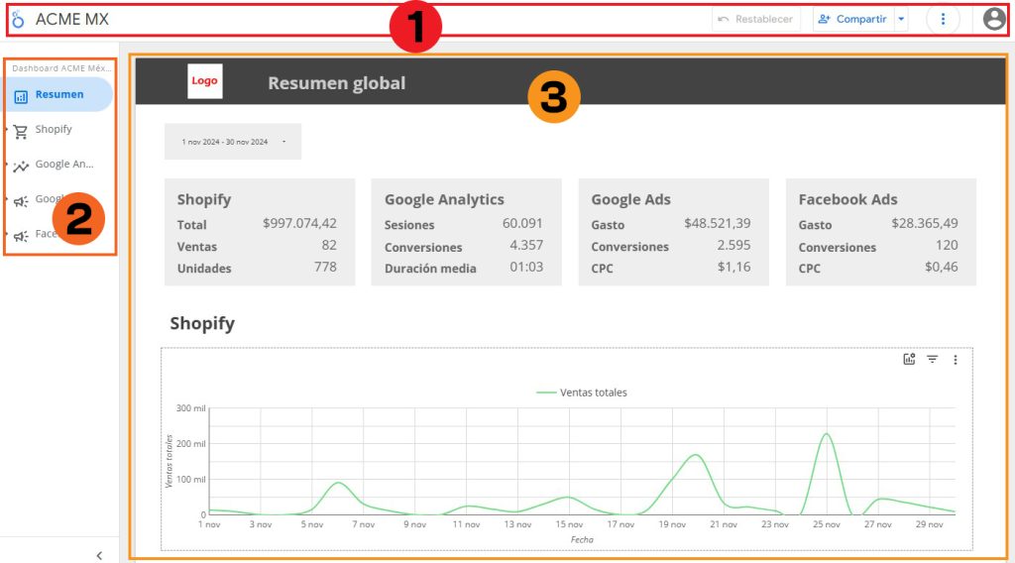Click the Facebook Ads scorecard heading
The width and height of the screenshot is (1015, 563).
point(847,199)
